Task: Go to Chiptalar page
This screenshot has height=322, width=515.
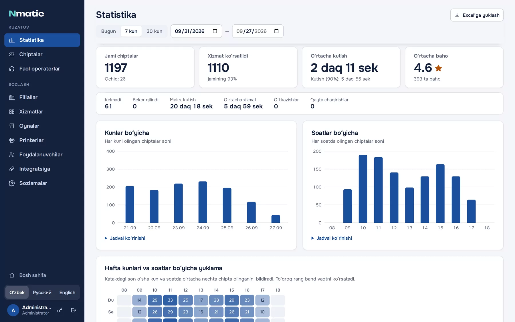Action: click(42, 54)
